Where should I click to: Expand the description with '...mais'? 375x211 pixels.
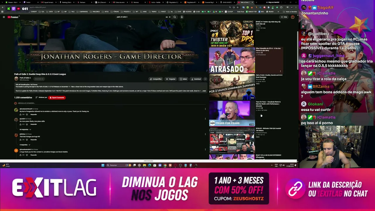coord(204,91)
